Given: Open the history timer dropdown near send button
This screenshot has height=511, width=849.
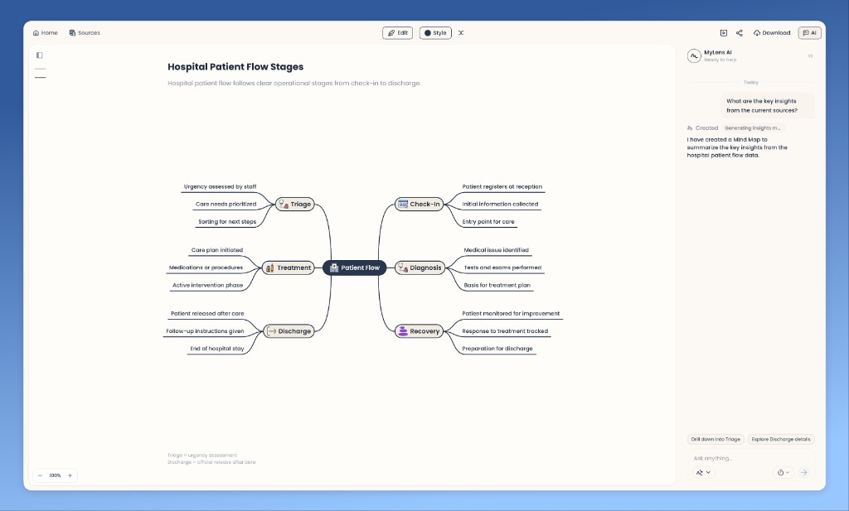Looking at the screenshot, I should 782,472.
